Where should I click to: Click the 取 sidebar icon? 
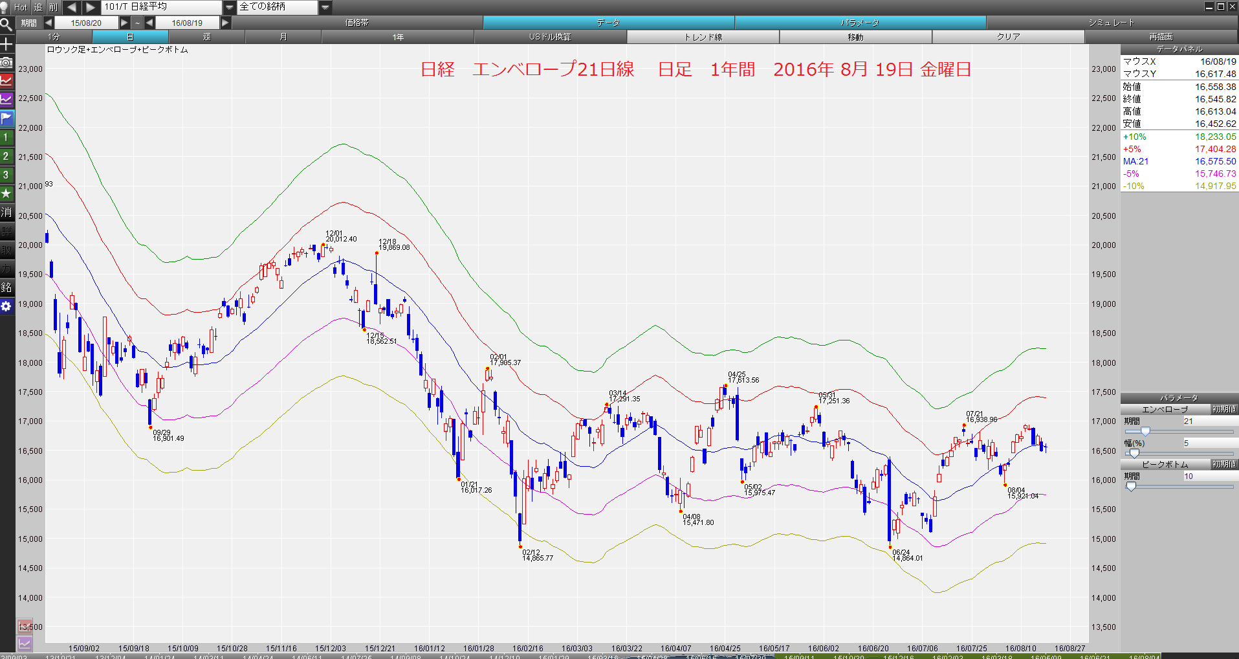tap(6, 250)
